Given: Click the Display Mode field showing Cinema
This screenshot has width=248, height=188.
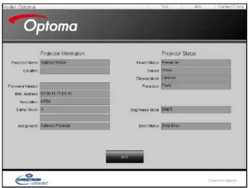Looking at the screenshot, I should tap(196, 78).
